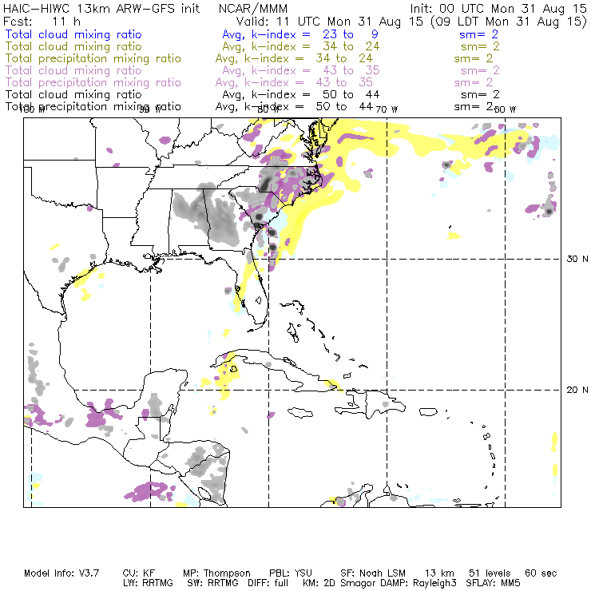Click the '60 sec' timestep value
The height and width of the screenshot is (591, 591).
tap(541, 573)
